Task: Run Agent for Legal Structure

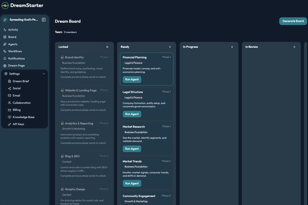Action: [x=132, y=114]
